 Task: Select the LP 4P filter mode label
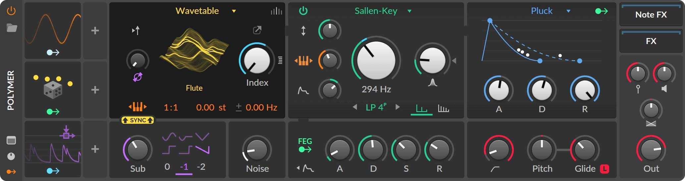(376, 107)
